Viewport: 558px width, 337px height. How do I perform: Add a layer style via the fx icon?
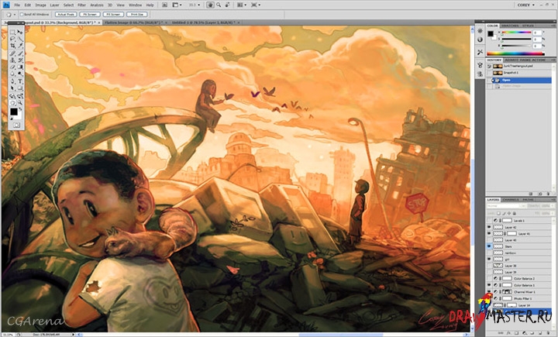pyautogui.click(x=508, y=332)
